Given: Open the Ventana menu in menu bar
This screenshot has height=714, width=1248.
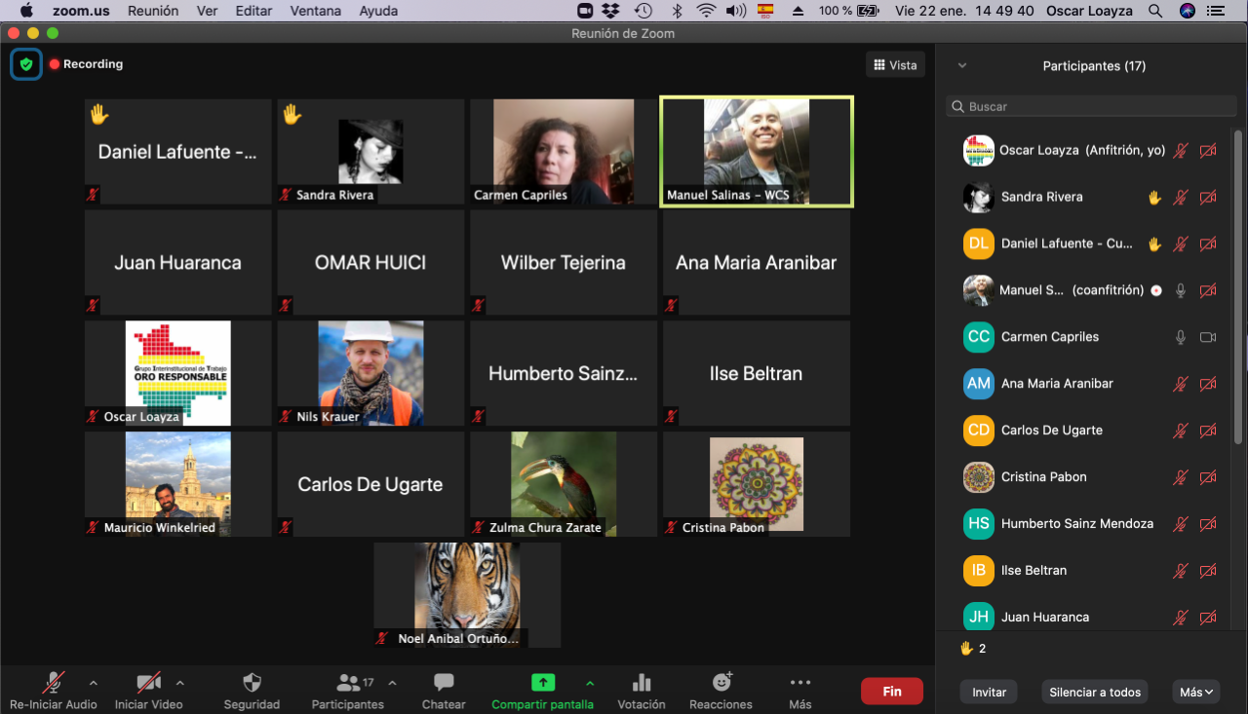Looking at the screenshot, I should pos(315,11).
